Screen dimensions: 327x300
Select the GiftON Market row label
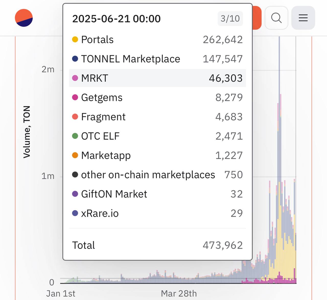coord(114,194)
